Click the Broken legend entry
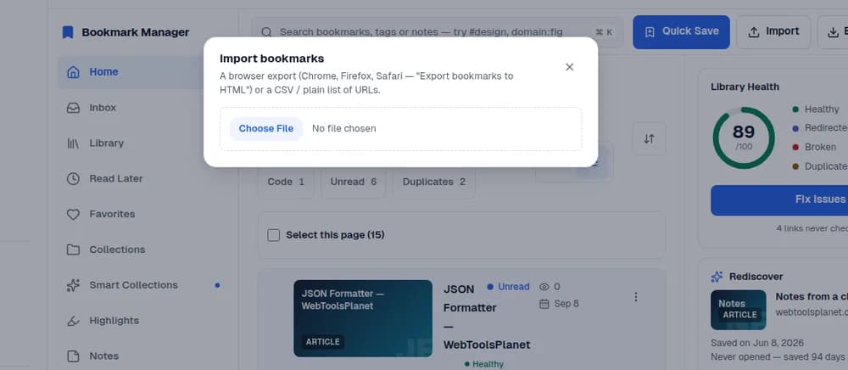Screen dimensions: 848x370 pos(814,147)
